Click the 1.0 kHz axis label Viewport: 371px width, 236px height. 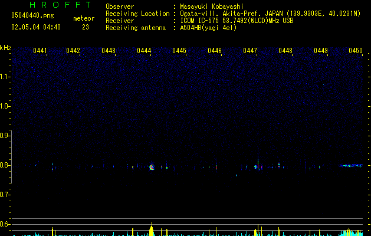click(5, 106)
